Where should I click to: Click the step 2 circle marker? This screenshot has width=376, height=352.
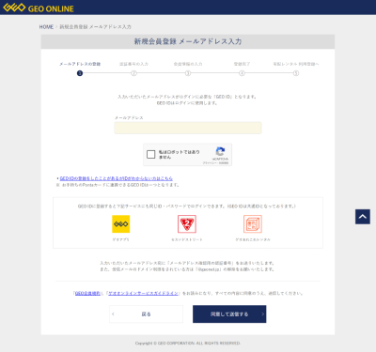[133, 73]
